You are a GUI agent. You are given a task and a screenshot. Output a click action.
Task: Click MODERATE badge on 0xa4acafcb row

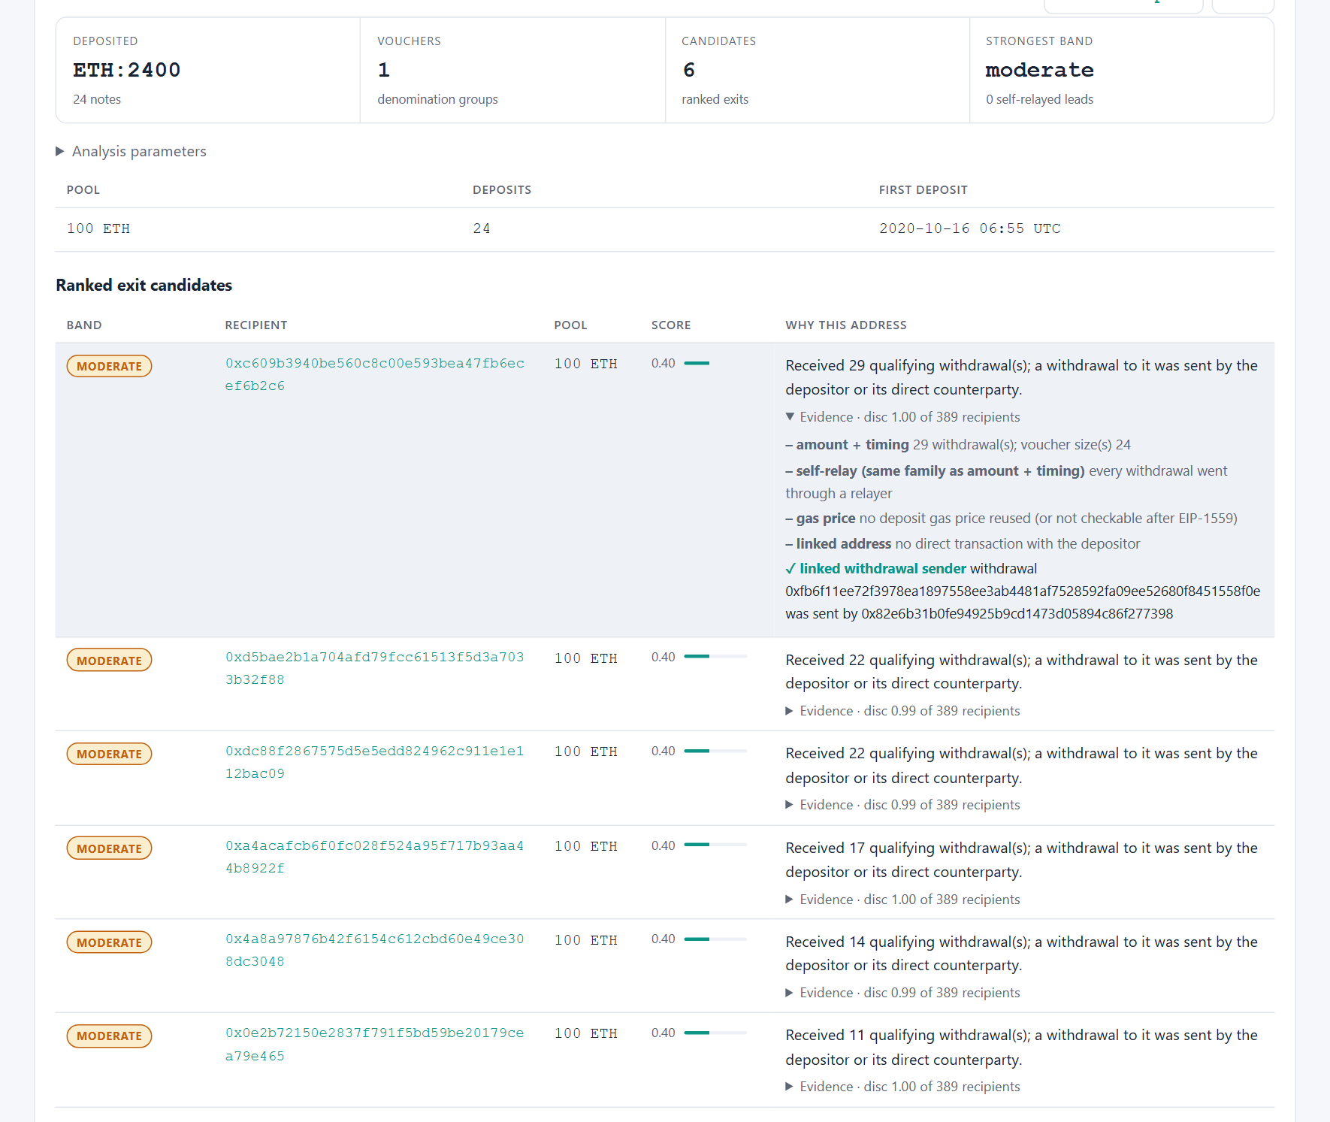coord(109,848)
